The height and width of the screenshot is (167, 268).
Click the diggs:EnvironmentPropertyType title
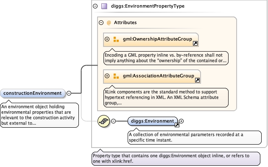click(148, 6)
